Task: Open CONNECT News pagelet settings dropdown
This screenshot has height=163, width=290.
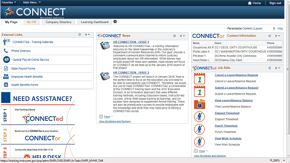Action: point(182,36)
